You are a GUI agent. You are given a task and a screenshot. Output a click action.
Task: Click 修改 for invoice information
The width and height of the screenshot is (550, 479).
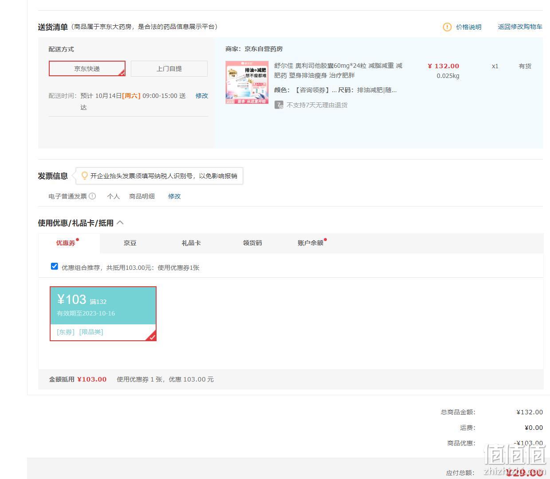[174, 196]
